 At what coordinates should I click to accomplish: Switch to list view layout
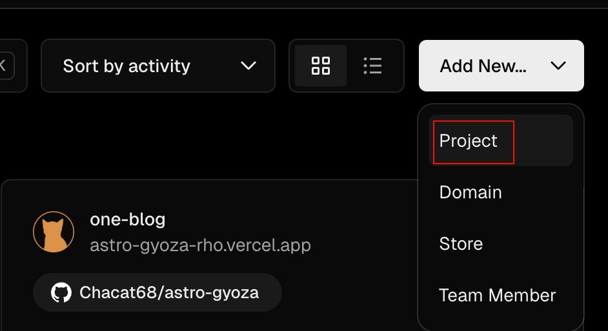coord(372,66)
